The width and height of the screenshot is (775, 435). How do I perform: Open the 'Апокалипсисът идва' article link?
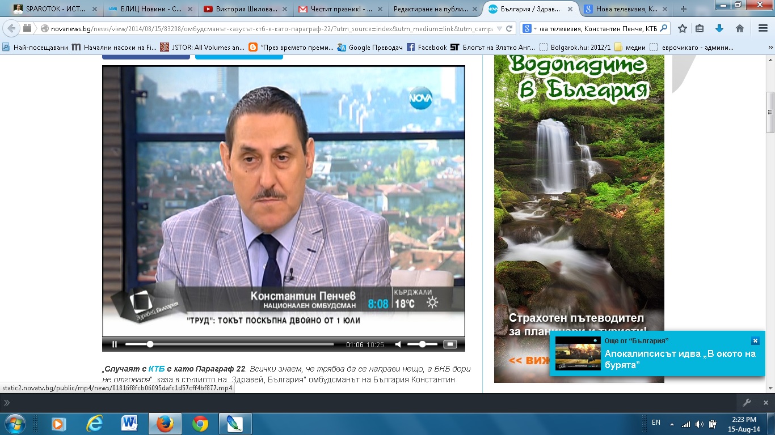(x=680, y=360)
